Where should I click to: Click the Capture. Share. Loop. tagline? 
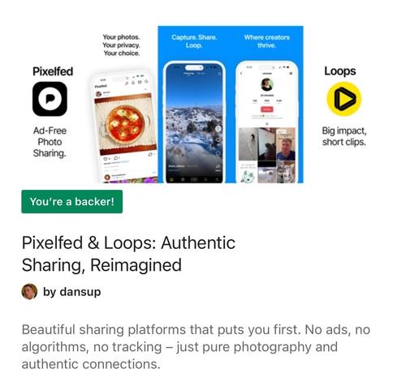[194, 41]
